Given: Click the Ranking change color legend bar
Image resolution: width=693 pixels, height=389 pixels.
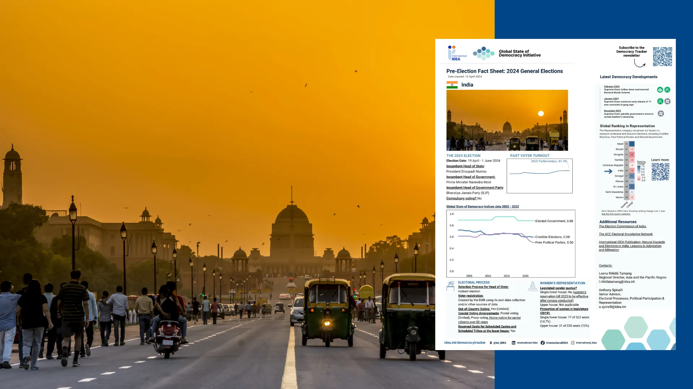Looking at the screenshot, I should 639,173.
